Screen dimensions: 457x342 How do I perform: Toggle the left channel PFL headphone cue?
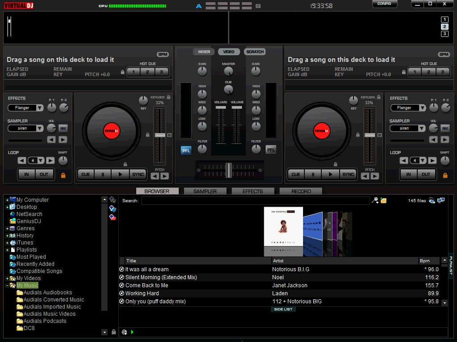tap(186, 151)
